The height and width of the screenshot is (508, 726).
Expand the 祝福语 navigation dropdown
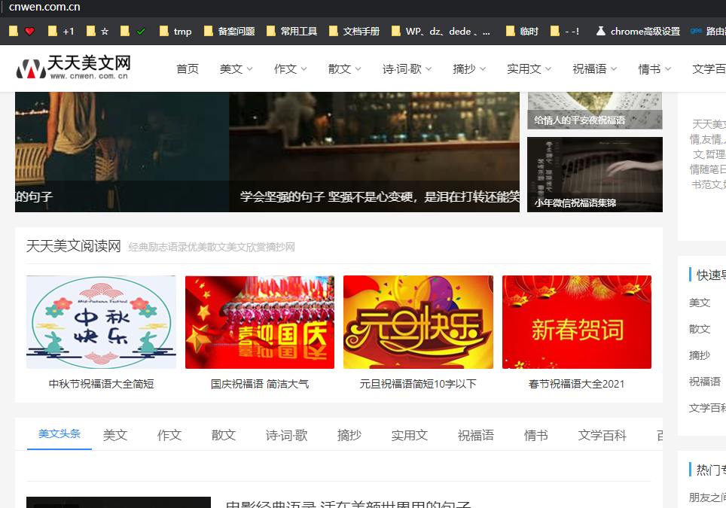(594, 68)
